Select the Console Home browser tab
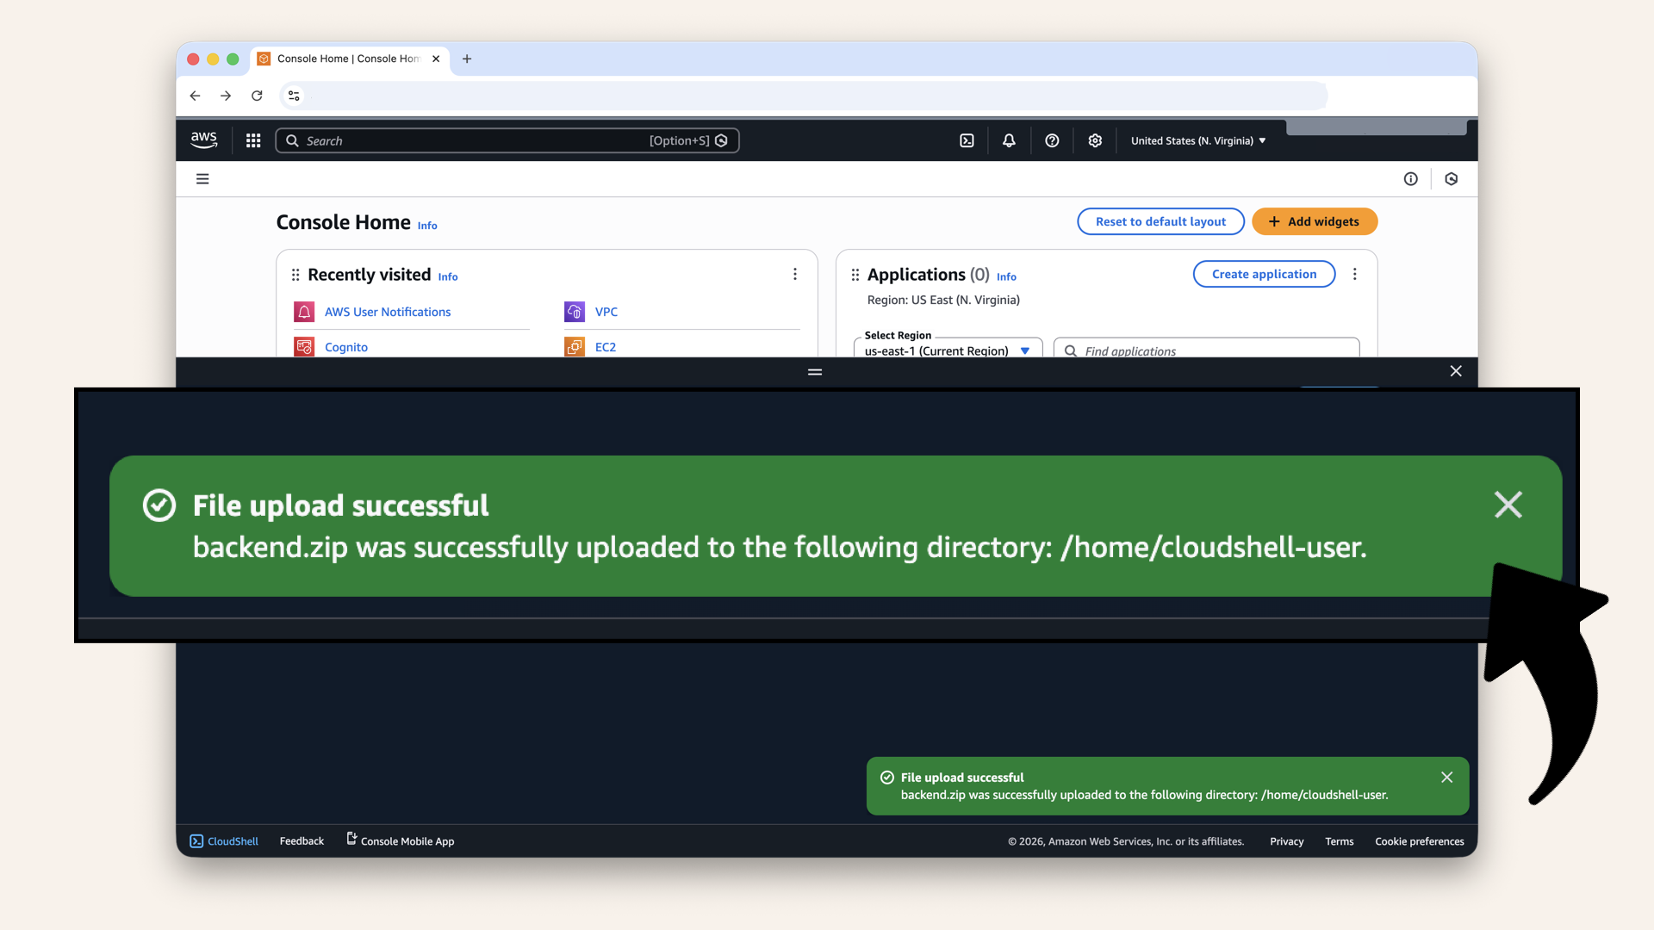Viewport: 1654px width, 930px height. tap(347, 59)
